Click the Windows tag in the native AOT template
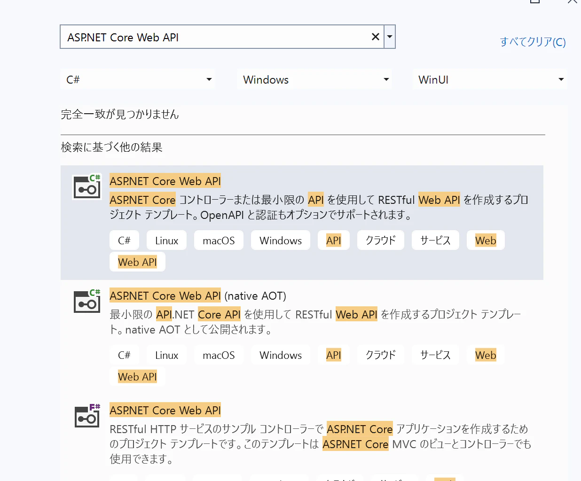 (281, 355)
